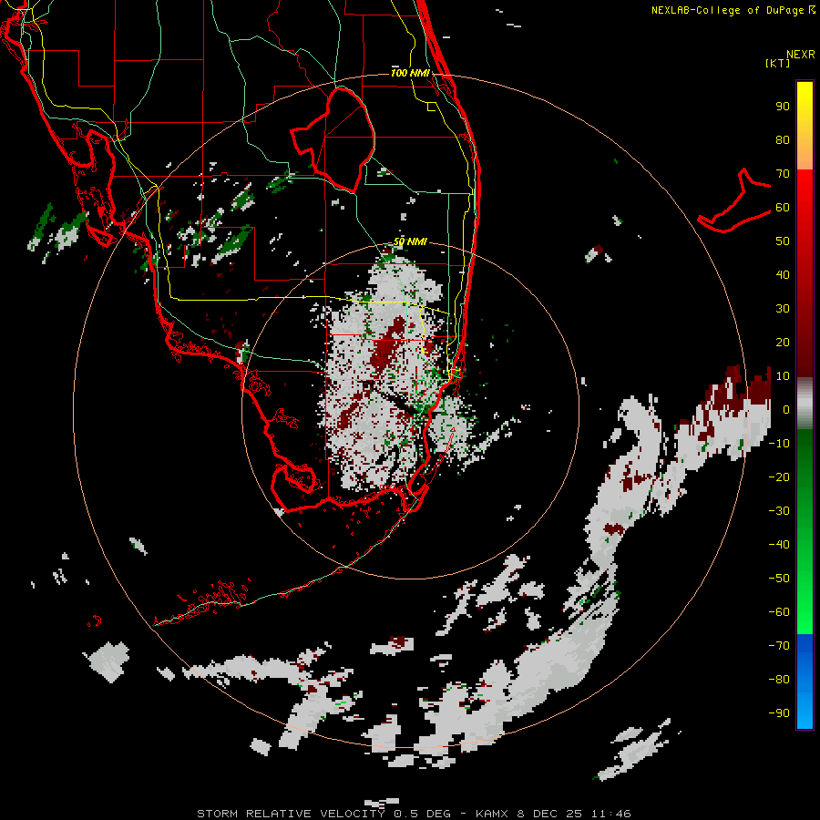Click the 10 value on velocity scale
This screenshot has width=820, height=820.
click(x=783, y=376)
